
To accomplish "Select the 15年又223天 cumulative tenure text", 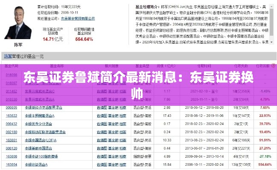I will (71, 7).
